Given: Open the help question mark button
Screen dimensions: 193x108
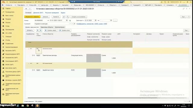Looking at the screenshot, I should pyautogui.click(x=189, y=17).
